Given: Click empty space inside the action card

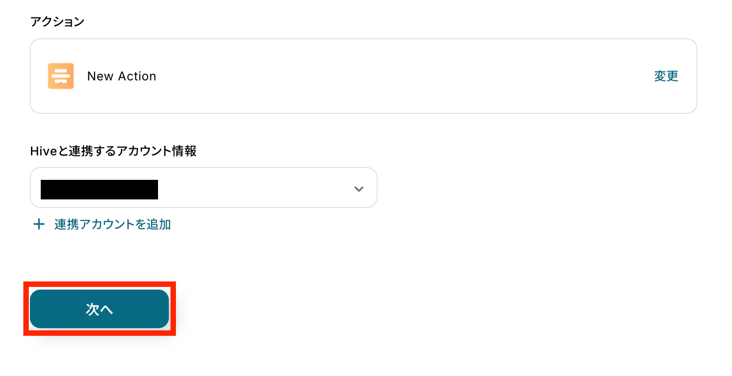Looking at the screenshot, I should click(x=380, y=76).
